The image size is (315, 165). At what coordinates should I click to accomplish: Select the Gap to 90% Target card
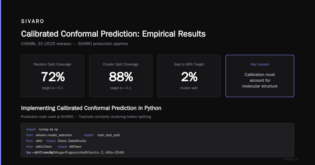189,76
